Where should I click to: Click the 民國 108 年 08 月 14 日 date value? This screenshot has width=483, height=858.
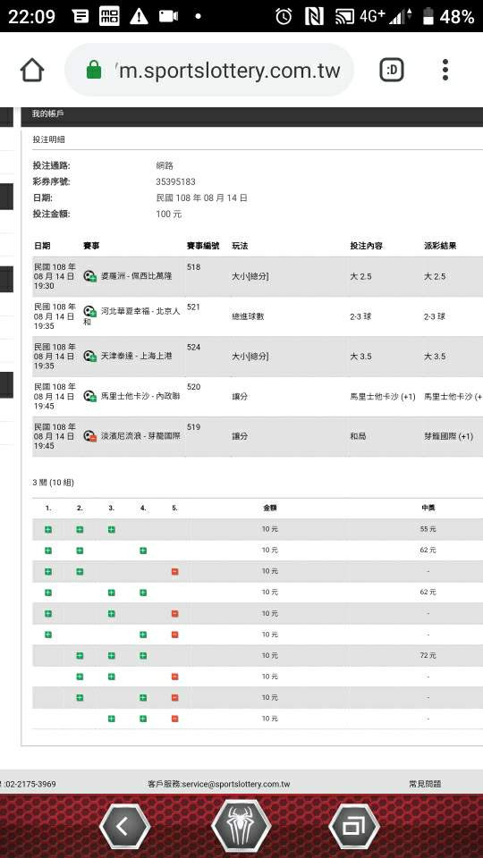201,198
